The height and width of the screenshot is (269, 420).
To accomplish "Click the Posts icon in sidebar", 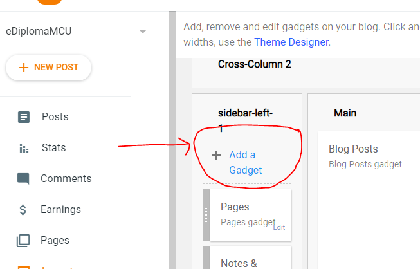I will (24, 117).
